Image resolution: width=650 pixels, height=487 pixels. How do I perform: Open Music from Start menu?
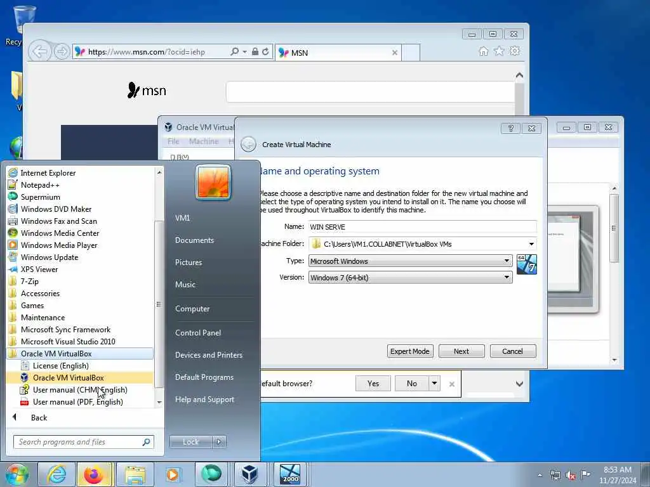pyautogui.click(x=185, y=285)
